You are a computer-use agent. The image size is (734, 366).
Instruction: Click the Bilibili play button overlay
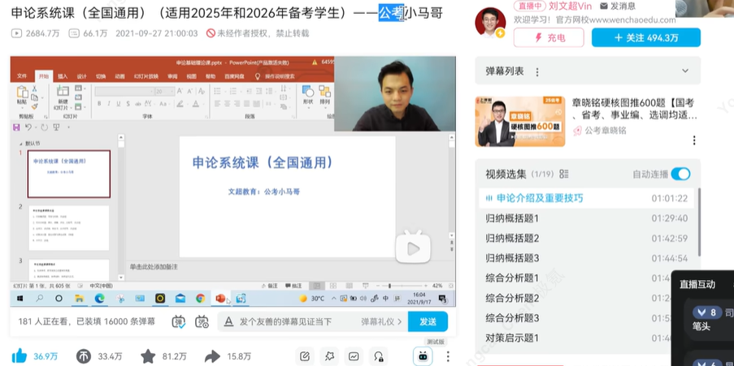[413, 247]
